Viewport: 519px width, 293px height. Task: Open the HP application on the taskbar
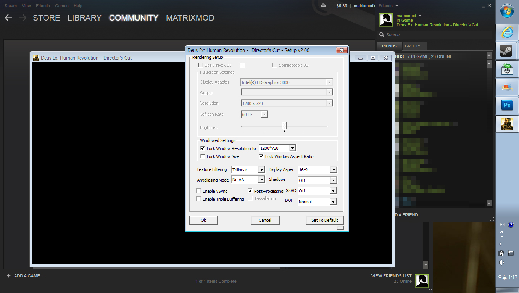coord(507,69)
